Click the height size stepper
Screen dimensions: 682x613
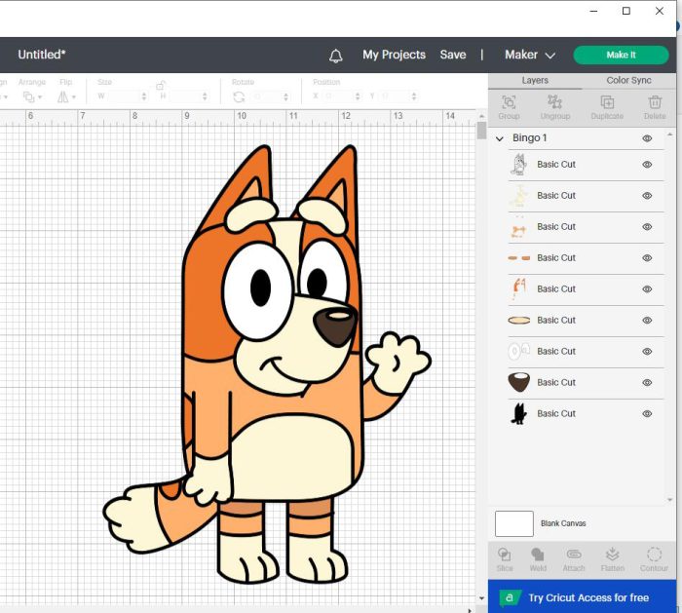pos(205,96)
